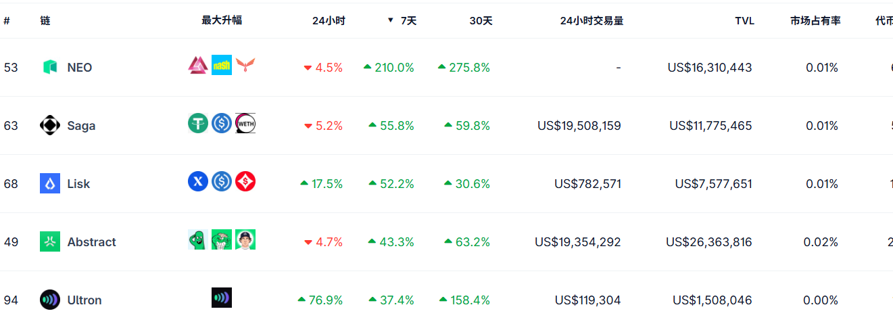893x326 pixels.
Task: Click the Saga chain logo
Action: pos(50,125)
